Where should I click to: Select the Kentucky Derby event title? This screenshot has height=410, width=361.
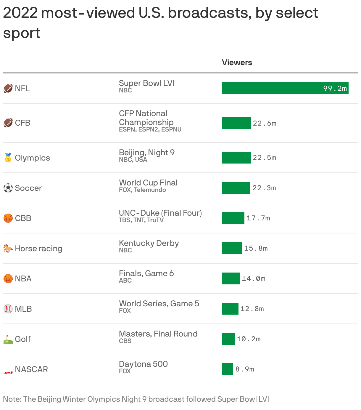(x=149, y=243)
